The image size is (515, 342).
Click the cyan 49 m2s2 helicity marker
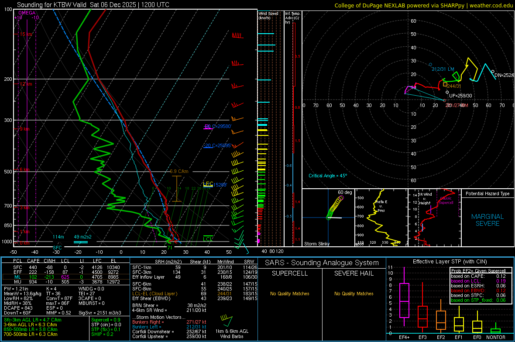pyautogui.click(x=81, y=242)
